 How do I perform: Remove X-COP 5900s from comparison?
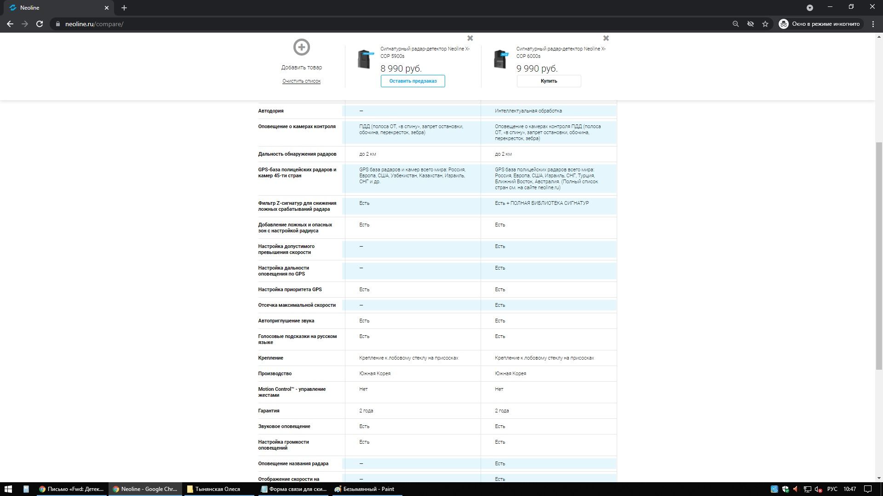click(470, 38)
